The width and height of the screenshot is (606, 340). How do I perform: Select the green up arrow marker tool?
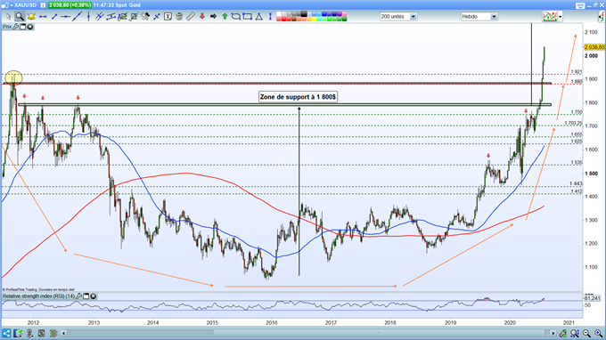coord(225,16)
